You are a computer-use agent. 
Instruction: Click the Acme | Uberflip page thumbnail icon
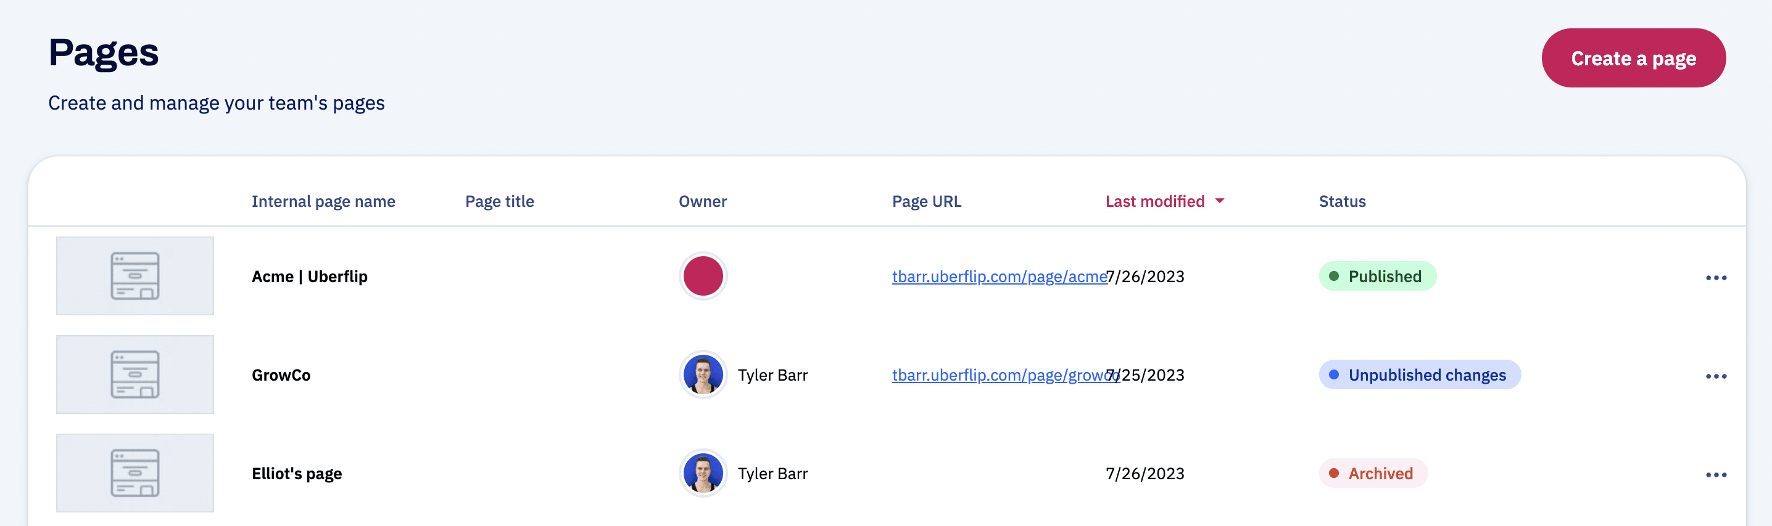pyautogui.click(x=135, y=276)
